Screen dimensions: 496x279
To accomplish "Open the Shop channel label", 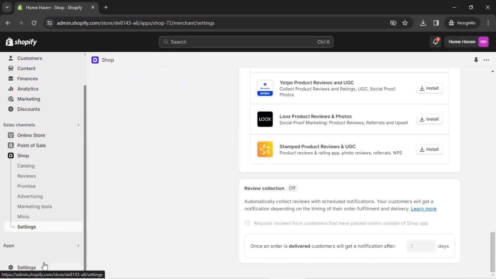I will click(x=23, y=155).
